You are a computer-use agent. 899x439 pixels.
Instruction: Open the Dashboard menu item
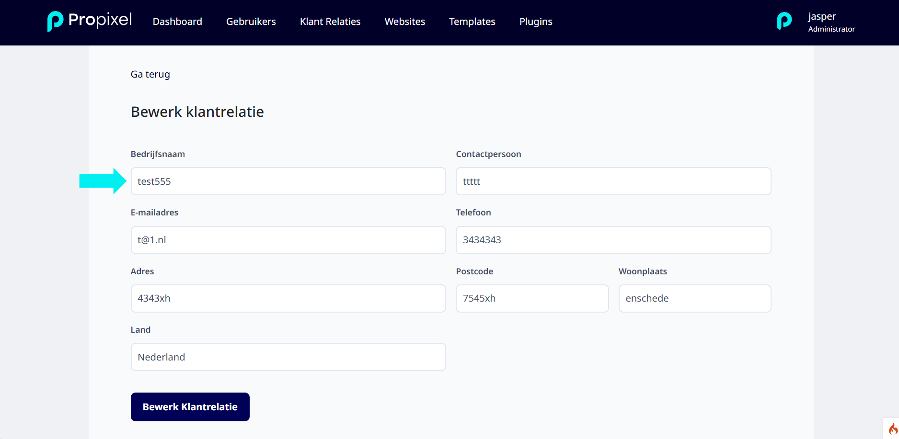(x=177, y=22)
